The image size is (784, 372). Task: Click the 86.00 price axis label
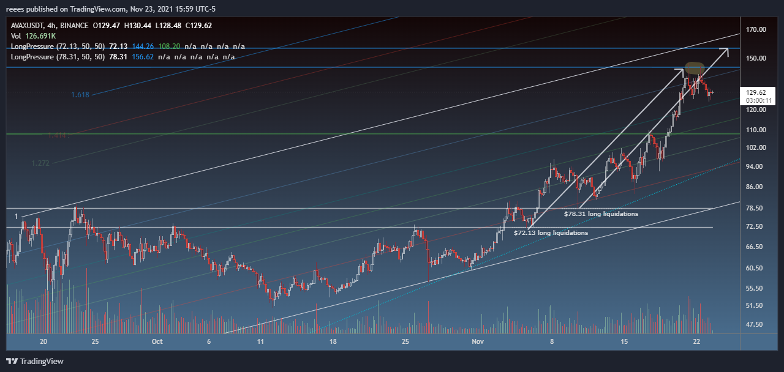click(x=755, y=187)
